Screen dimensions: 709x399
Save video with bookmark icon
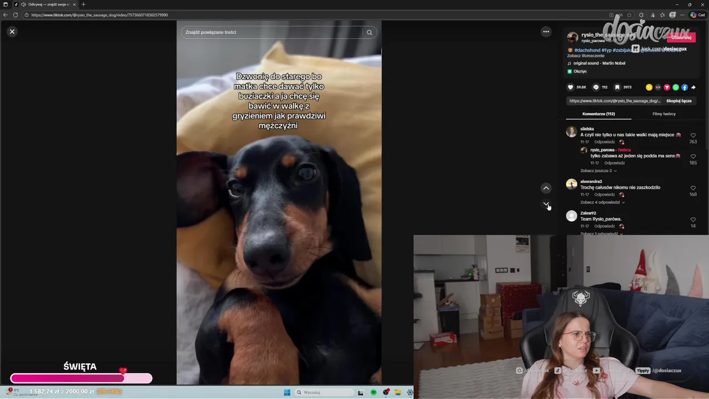pyautogui.click(x=617, y=87)
